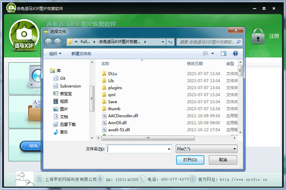
Task: Click Full... breadcrumb in address bar
Action: click(x=85, y=42)
